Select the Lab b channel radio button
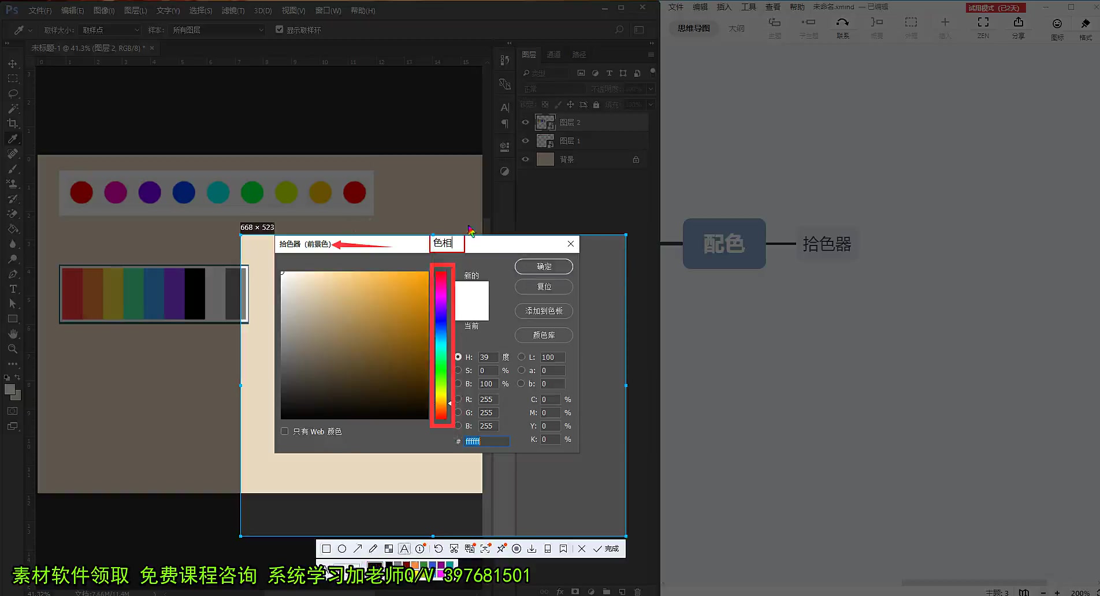 pos(521,383)
